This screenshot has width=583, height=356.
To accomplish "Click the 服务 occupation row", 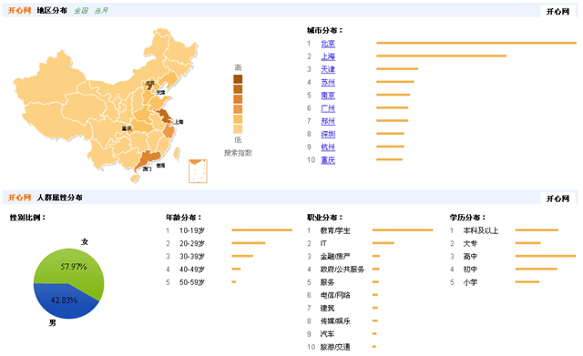I will click(x=343, y=282).
